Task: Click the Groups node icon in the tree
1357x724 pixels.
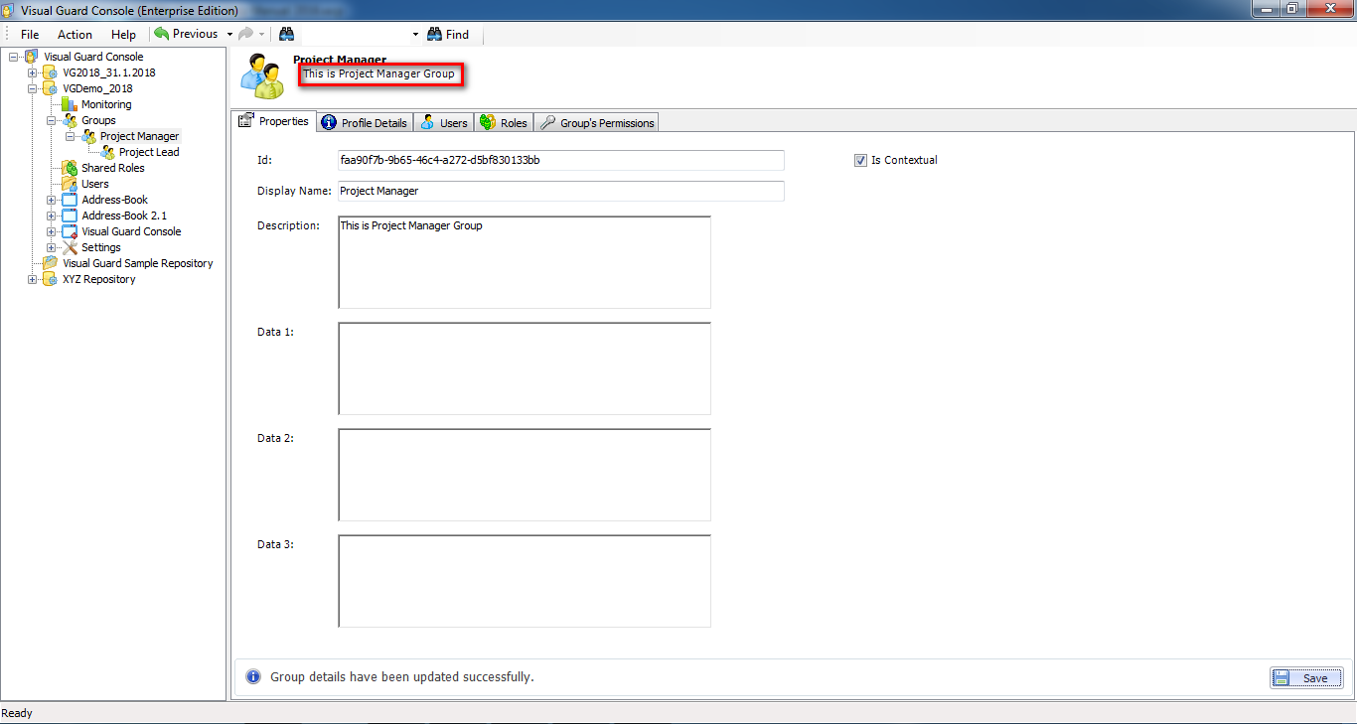Action: coord(70,120)
